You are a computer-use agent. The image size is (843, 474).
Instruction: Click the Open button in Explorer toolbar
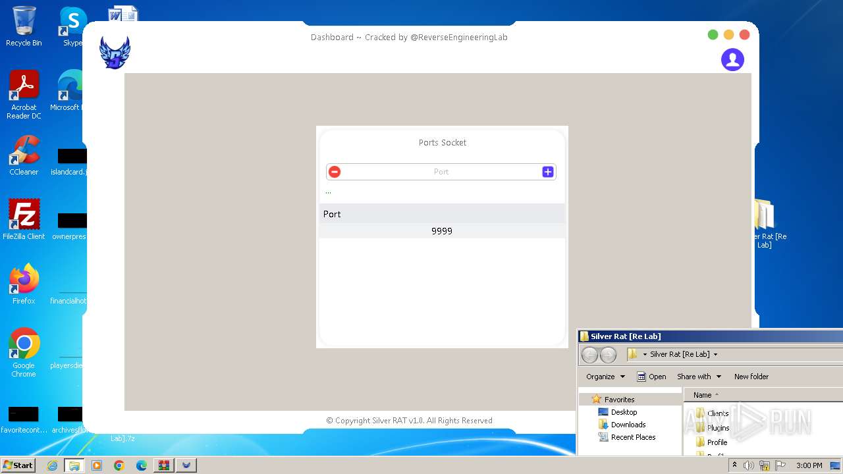pos(651,377)
